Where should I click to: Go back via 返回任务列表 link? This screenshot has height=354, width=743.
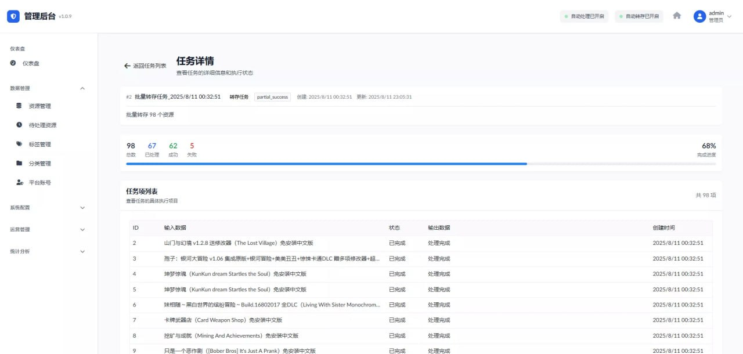click(x=145, y=66)
